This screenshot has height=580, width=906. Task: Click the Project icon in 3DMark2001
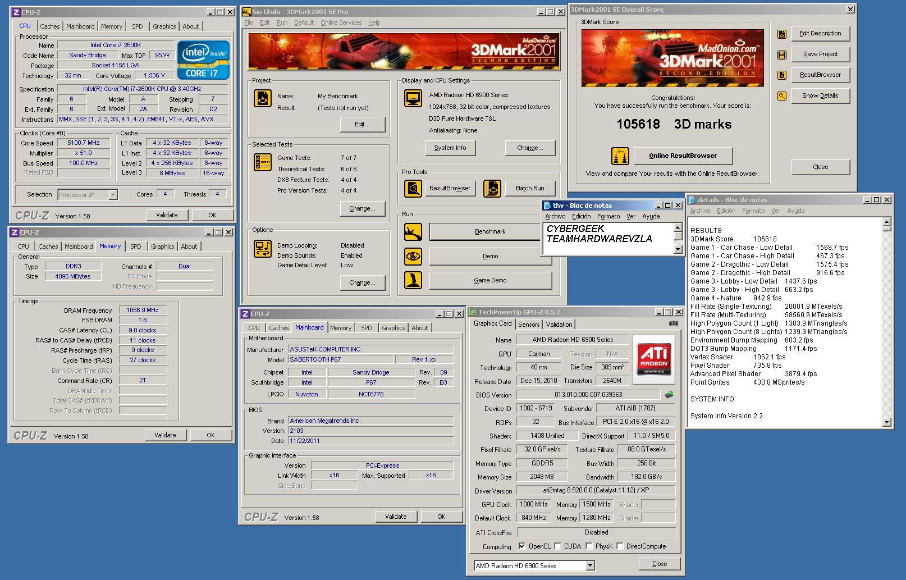click(x=263, y=98)
